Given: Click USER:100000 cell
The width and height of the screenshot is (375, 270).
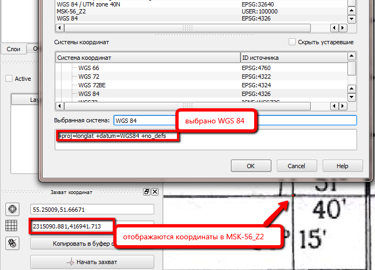Looking at the screenshot, I should (260, 11).
